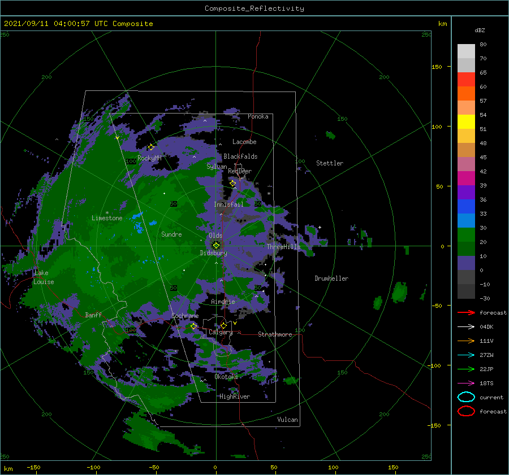
Task: Pick the slate purple swatch near 10 dBZ
Action: pos(466,263)
